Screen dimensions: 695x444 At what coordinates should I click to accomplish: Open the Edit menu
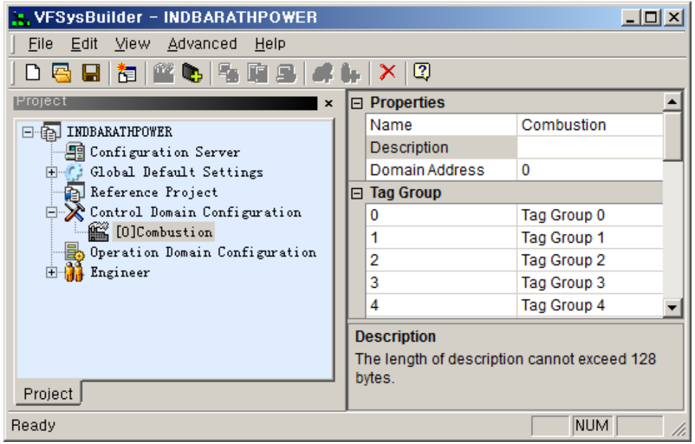click(x=84, y=44)
